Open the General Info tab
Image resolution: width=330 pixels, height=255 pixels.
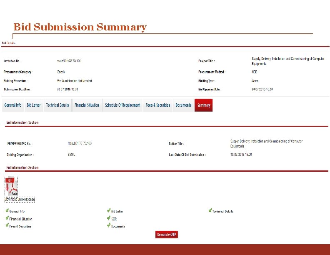[13, 105]
